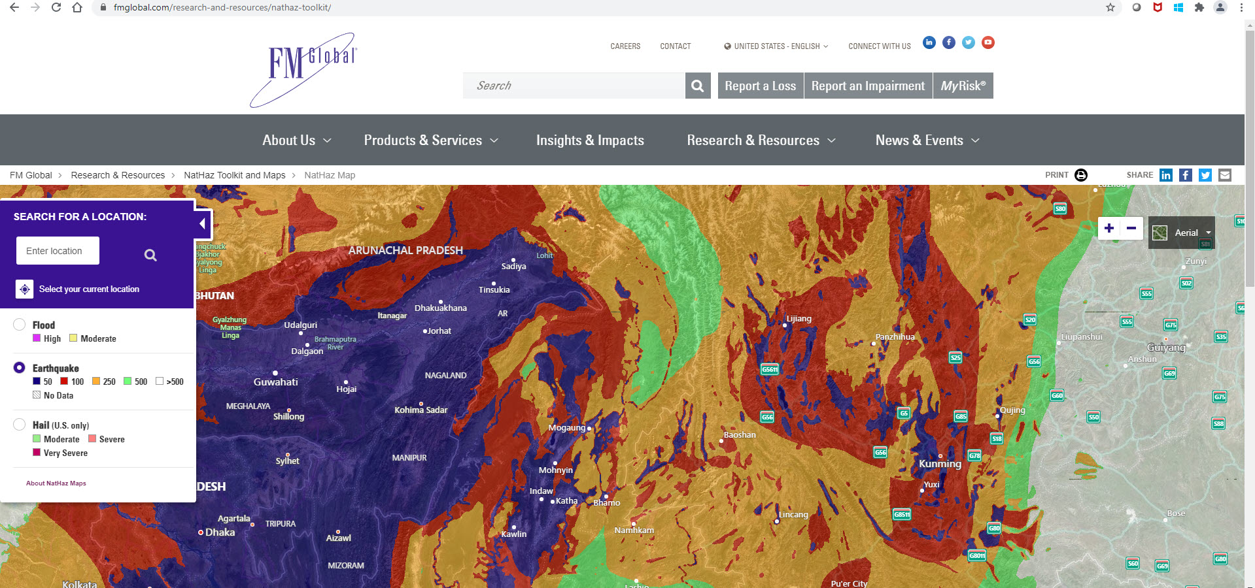Click the FM Global logo
Viewport: 1255px width, 588px height.
tap(303, 71)
